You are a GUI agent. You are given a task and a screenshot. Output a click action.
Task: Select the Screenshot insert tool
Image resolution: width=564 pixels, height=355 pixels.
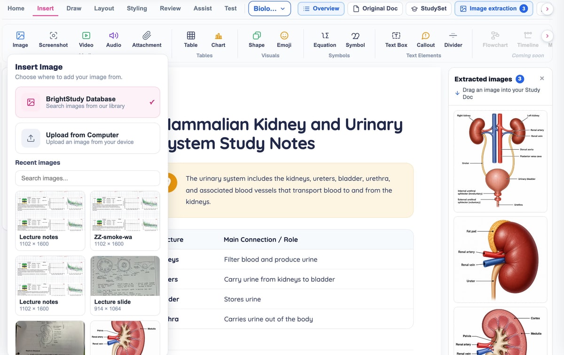[x=53, y=39]
